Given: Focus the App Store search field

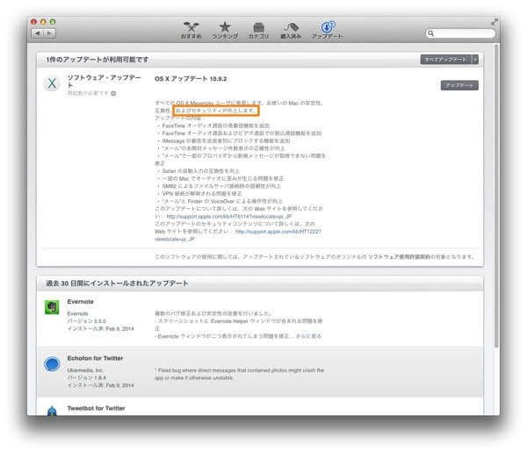Looking at the screenshot, I should (x=460, y=33).
